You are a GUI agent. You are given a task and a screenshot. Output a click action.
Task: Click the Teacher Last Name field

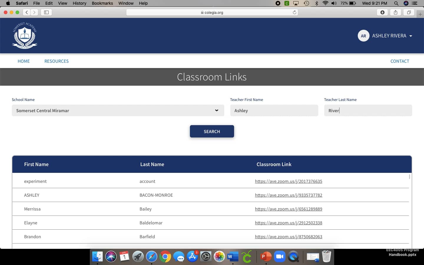pyautogui.click(x=368, y=110)
